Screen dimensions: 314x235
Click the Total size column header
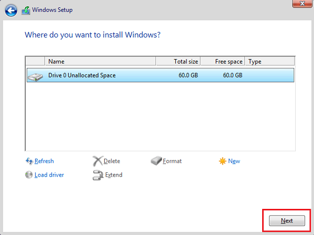178,62
